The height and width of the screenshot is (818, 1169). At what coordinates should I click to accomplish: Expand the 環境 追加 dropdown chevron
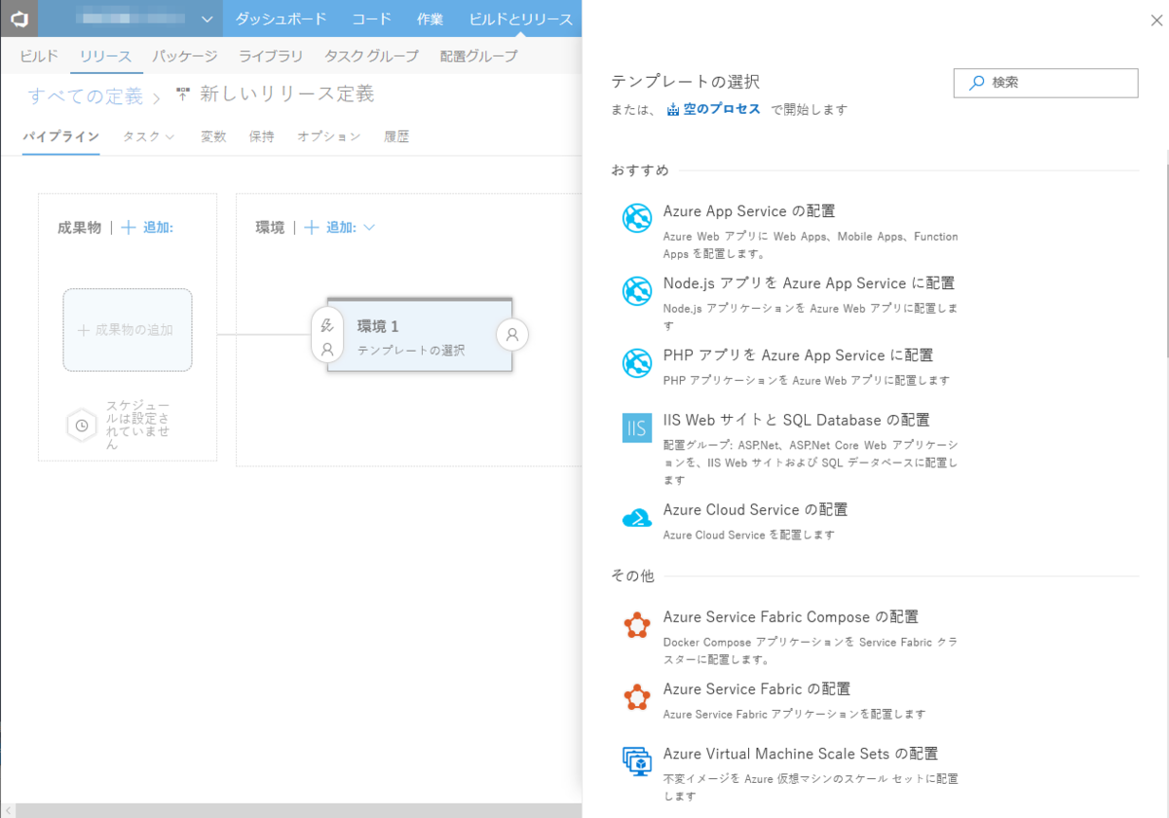[368, 228]
